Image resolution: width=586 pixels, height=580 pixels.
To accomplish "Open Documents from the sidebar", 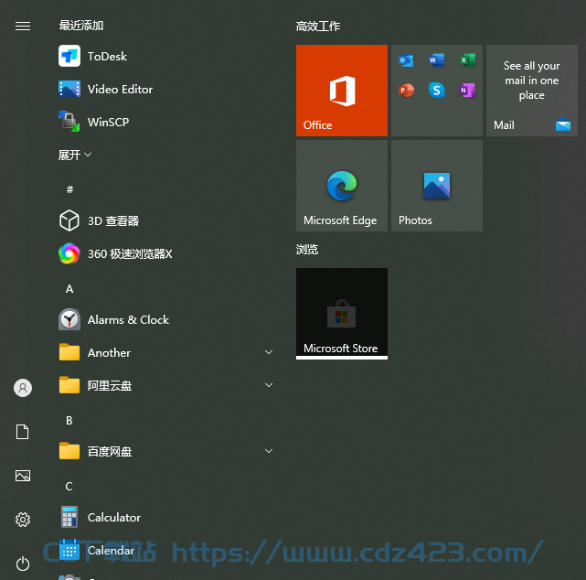I will click(x=23, y=432).
